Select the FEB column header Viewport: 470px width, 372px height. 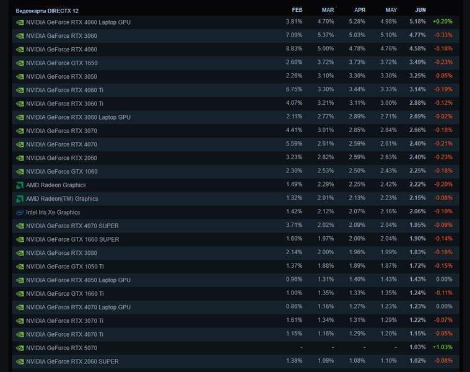pos(297,10)
